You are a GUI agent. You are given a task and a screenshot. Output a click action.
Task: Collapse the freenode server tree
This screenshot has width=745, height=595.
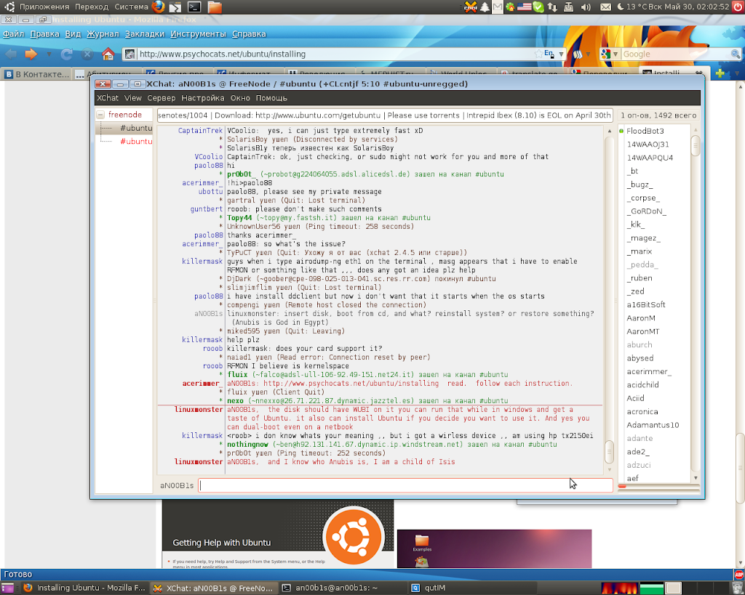pos(100,115)
